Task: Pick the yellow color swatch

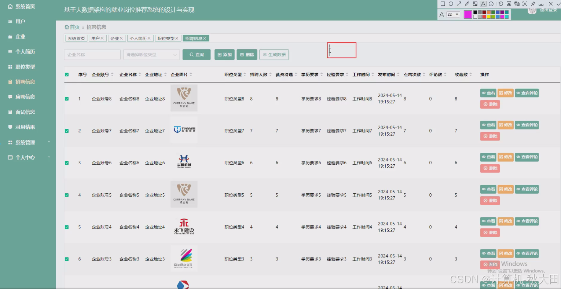Action: [x=488, y=17]
